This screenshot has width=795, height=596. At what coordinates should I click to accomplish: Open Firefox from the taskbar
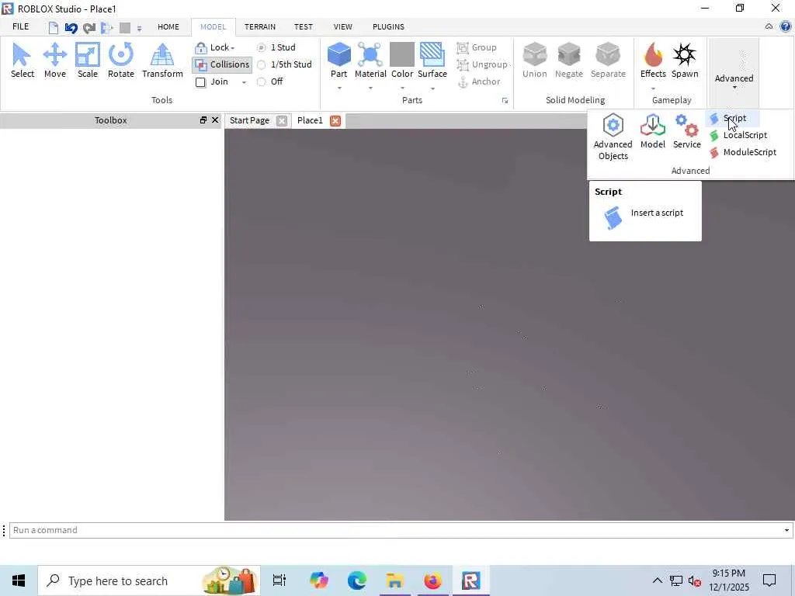click(432, 580)
